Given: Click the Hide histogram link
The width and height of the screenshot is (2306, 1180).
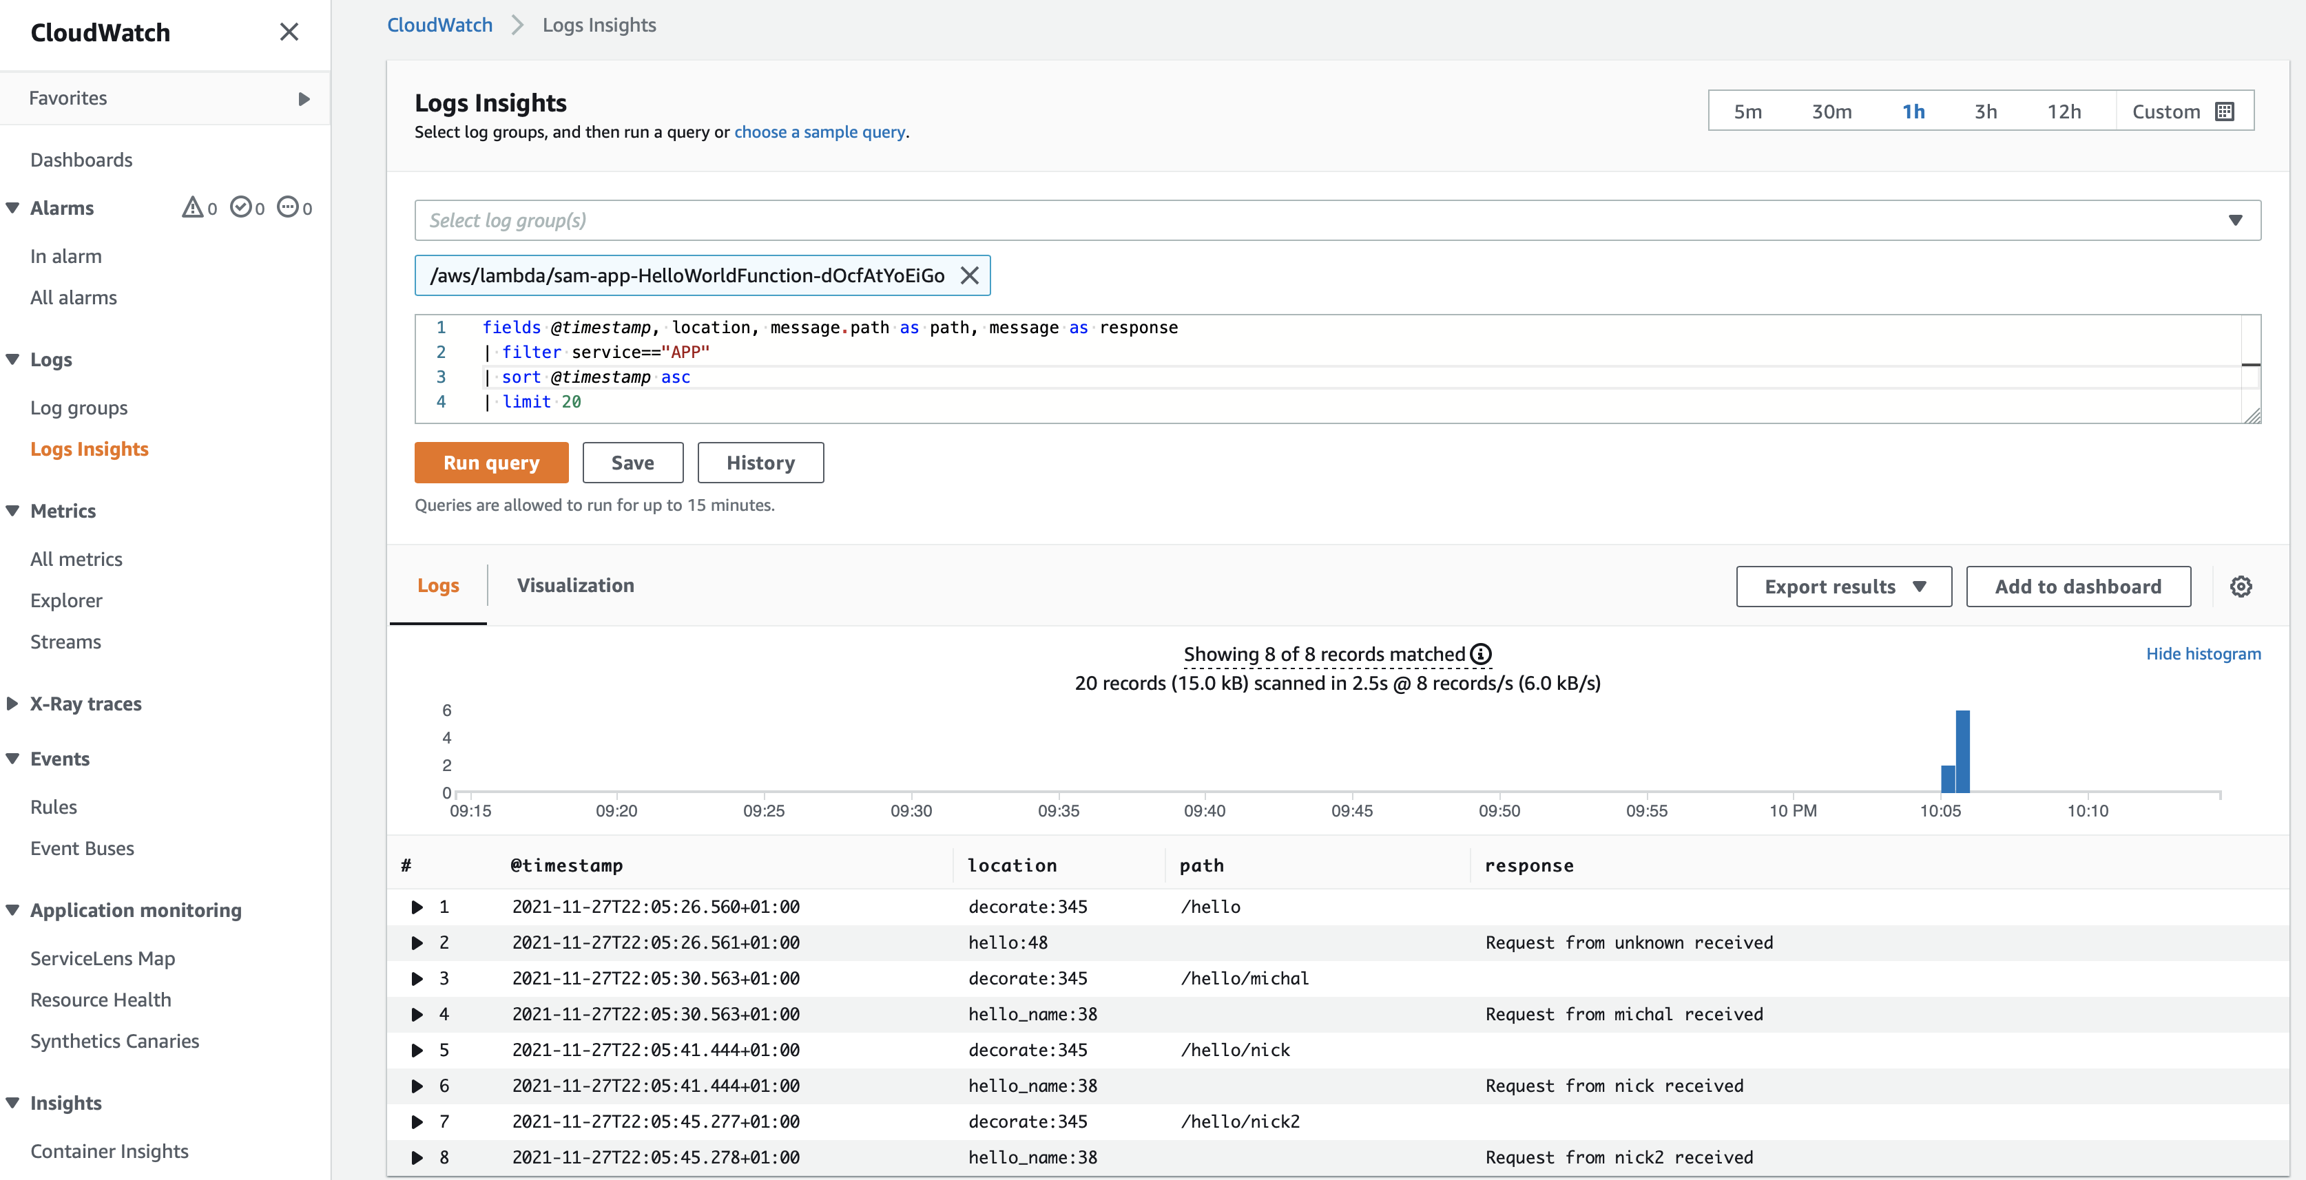Looking at the screenshot, I should pos(2204,654).
